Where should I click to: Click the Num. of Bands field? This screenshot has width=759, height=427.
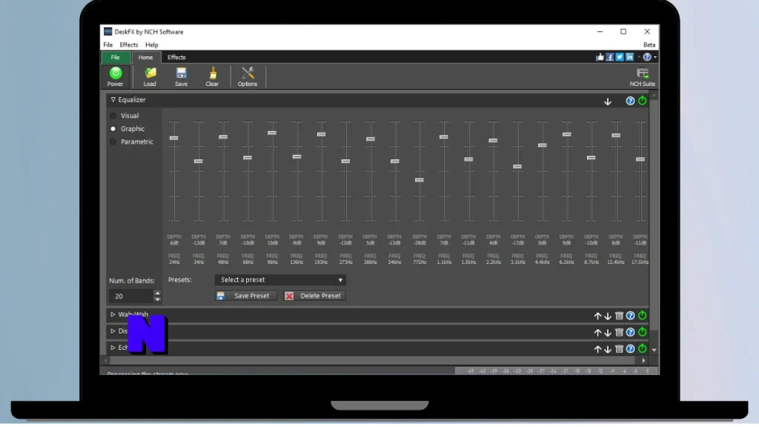click(x=131, y=297)
